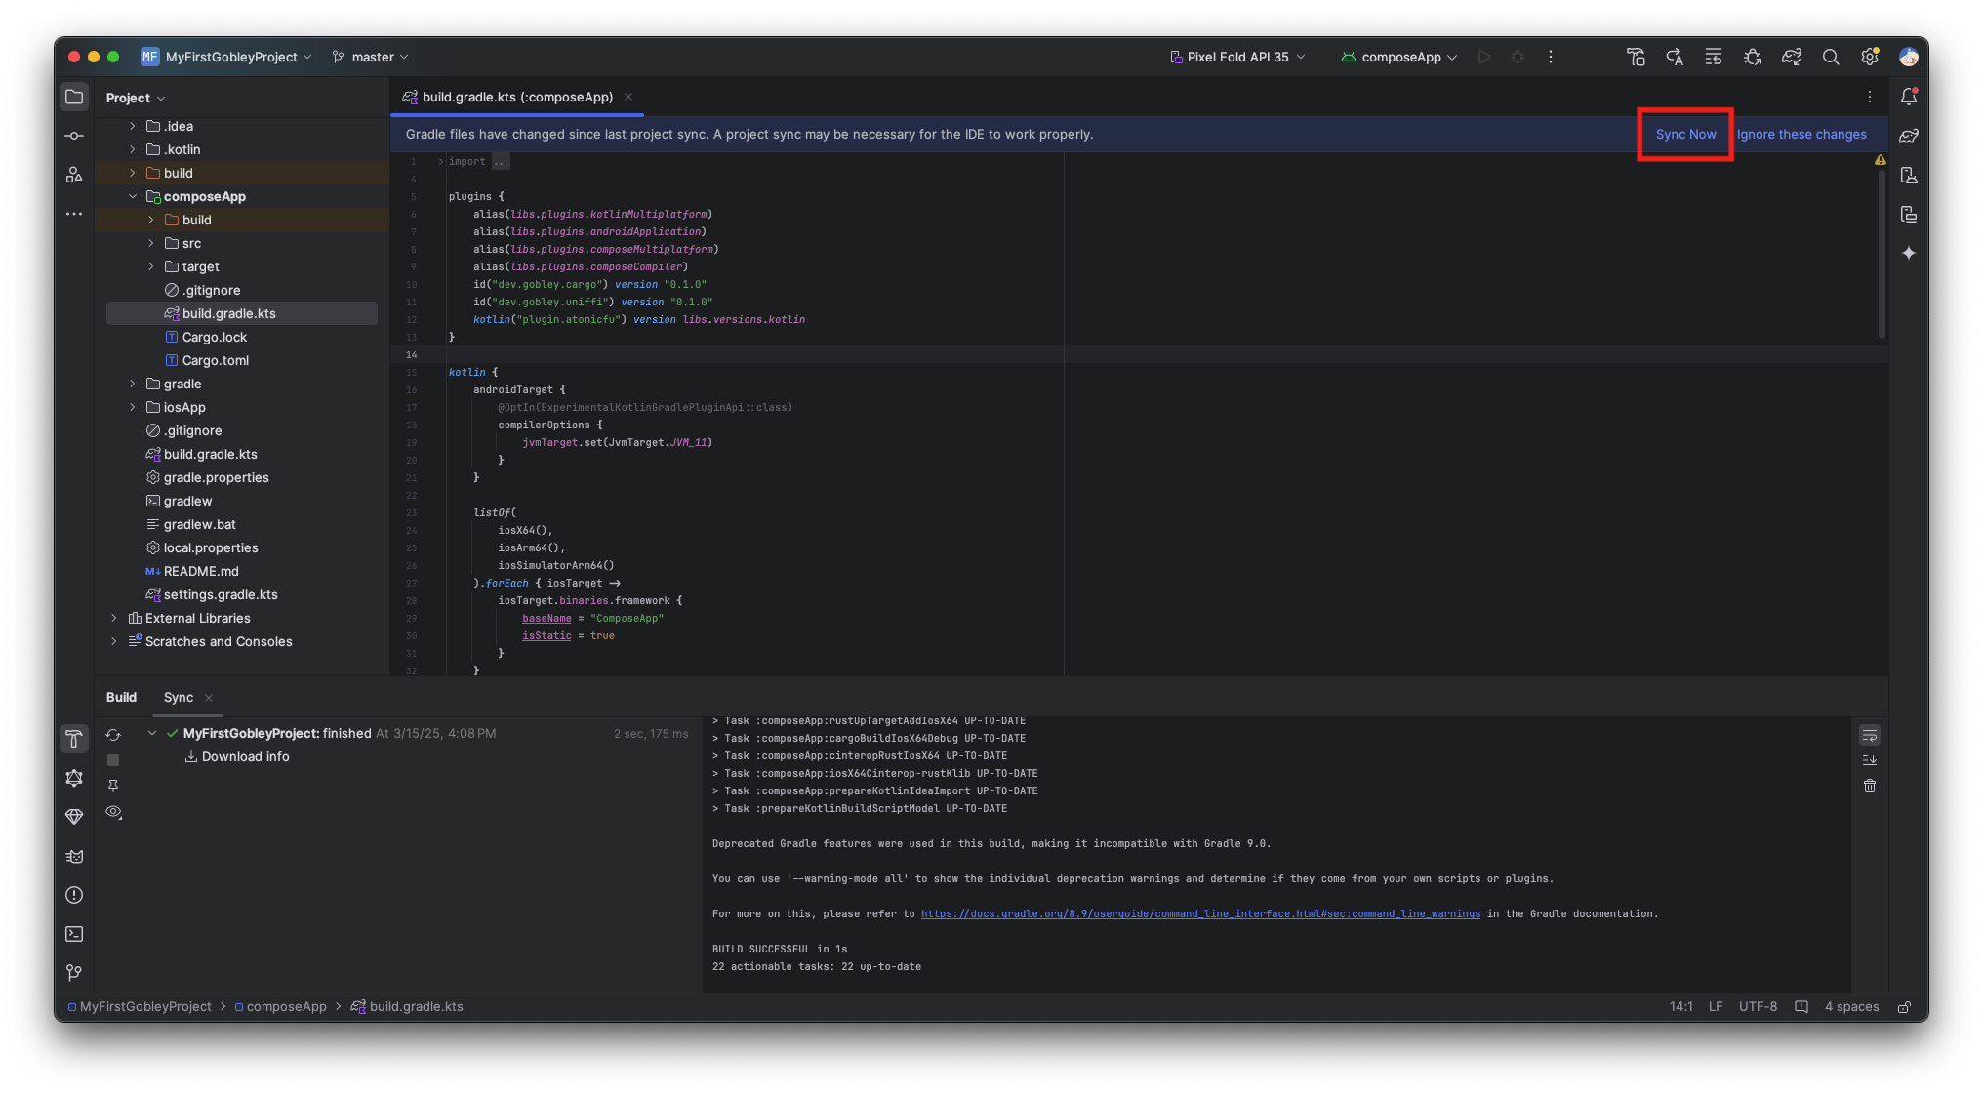Open More tool windows ellipsis in left sidebar
The image size is (1983, 1094).
click(74, 214)
